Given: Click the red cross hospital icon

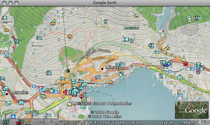Looking at the screenshot, I should 65,92.
